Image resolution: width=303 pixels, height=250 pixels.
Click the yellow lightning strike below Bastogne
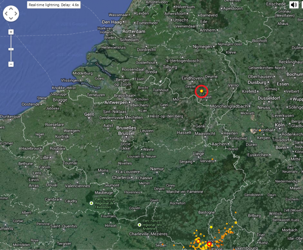(x=212, y=227)
